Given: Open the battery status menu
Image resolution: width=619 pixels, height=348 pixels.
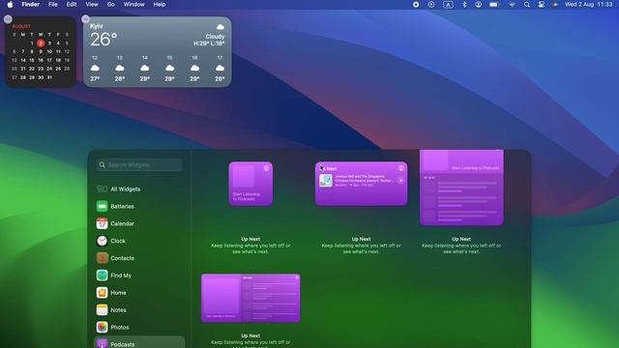Looking at the screenshot, I should pyautogui.click(x=494, y=4).
